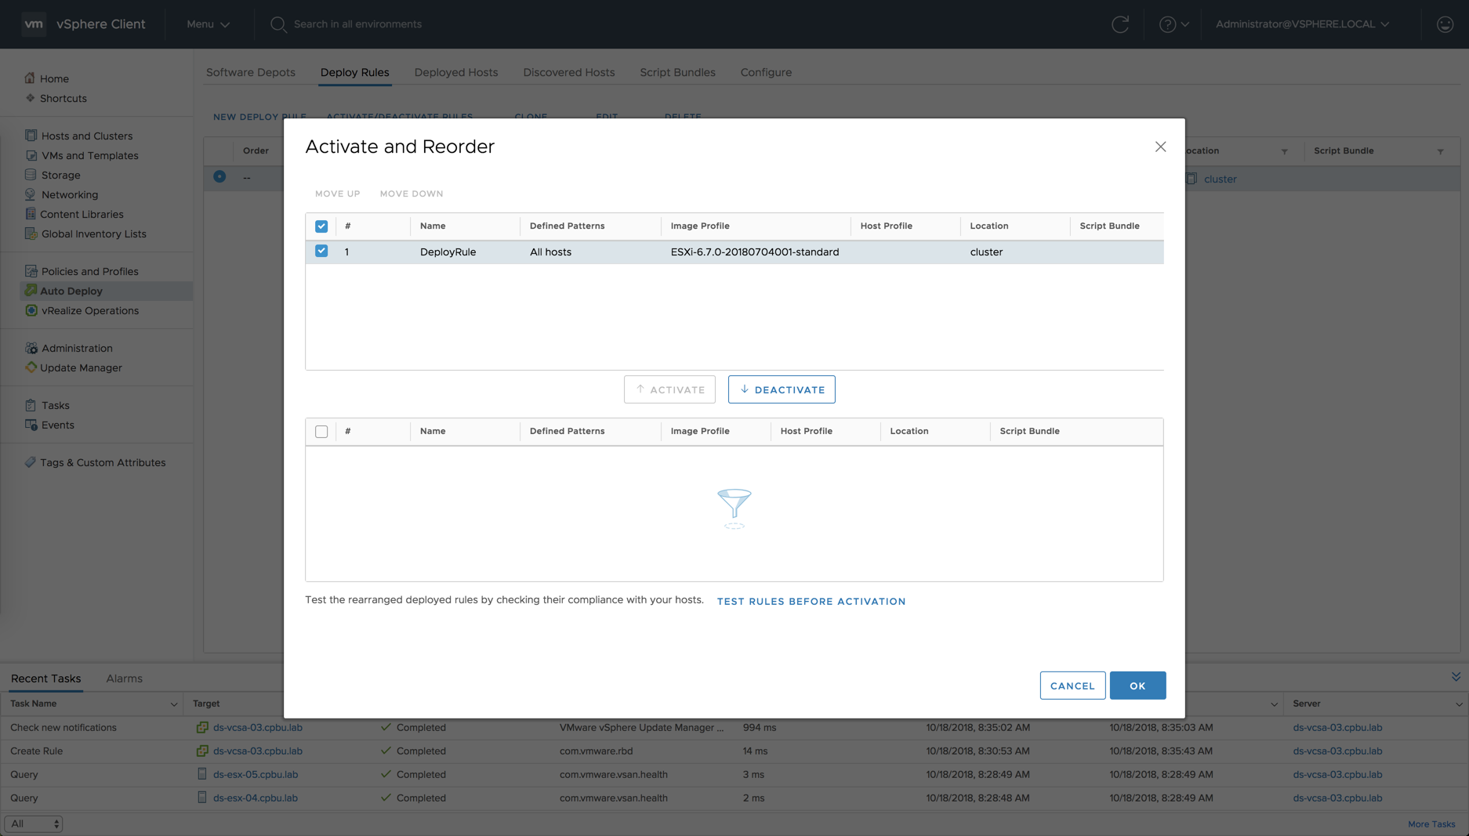The height and width of the screenshot is (836, 1469).
Task: Click ESXi-6.7.0-20180704001-standard cell
Action: click(755, 252)
